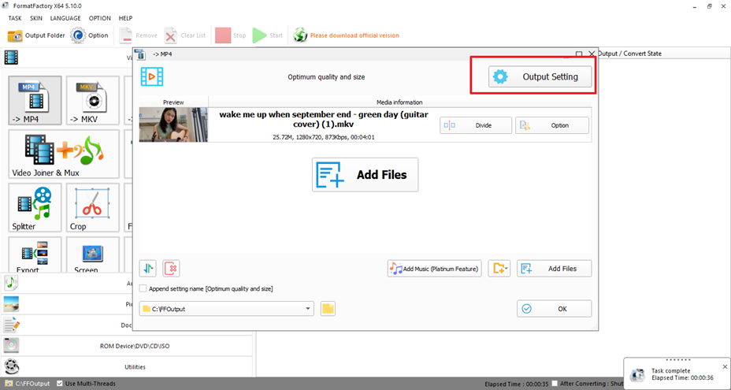Click the globe icon beside download notice
This screenshot has width=731, height=390.
coord(300,35)
